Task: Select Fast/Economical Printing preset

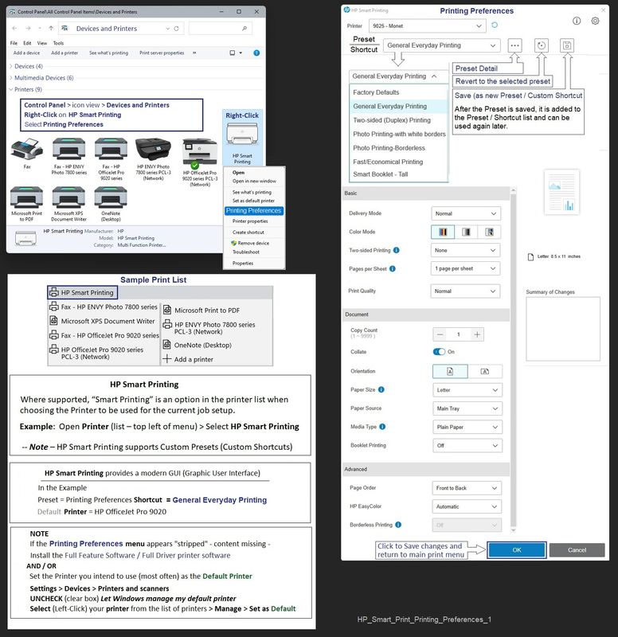Action: point(388,162)
